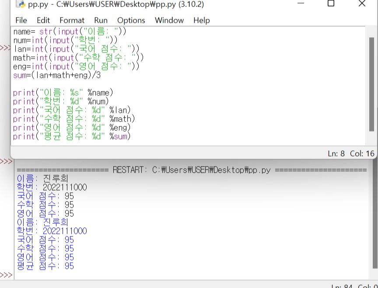Open the Run menu
This screenshot has width=378, height=288.
[101, 20]
